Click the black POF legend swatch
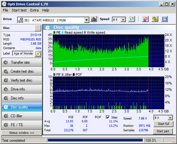This screenshot has width=177, height=144. tap(74, 75)
